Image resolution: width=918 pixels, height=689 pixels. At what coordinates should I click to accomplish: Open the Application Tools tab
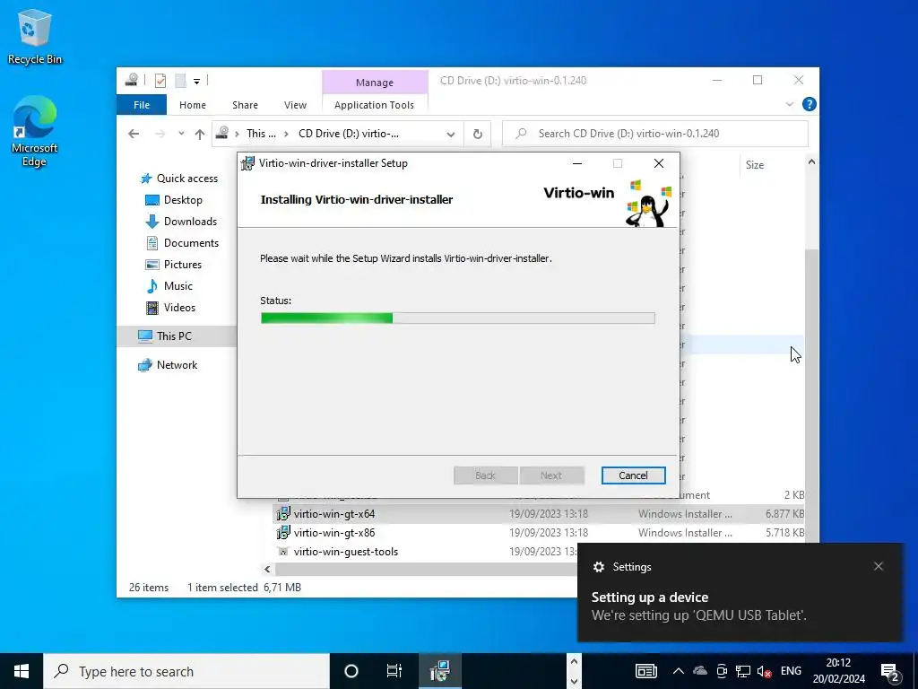[x=374, y=105]
